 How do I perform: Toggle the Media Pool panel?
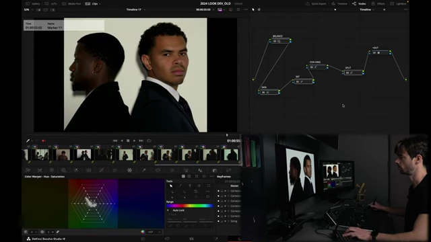[x=71, y=3]
